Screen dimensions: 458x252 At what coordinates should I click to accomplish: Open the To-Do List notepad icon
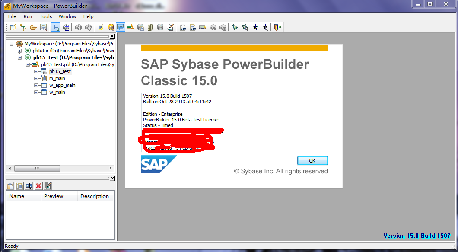pyautogui.click(x=101, y=27)
